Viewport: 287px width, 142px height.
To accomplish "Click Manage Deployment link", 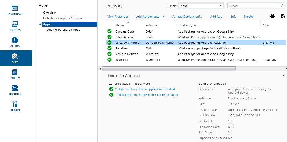I will (x=187, y=17).
